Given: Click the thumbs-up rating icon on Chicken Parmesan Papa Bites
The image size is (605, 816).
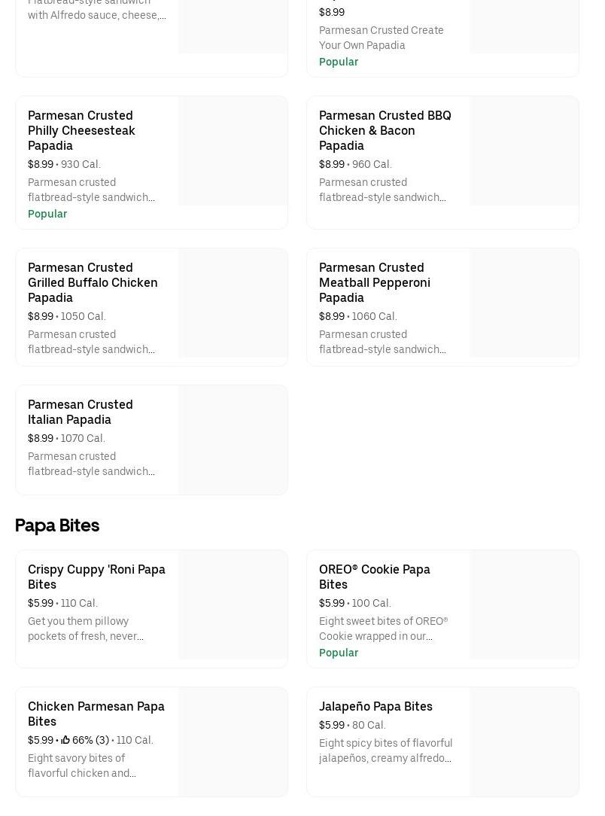Looking at the screenshot, I should [x=65, y=740].
